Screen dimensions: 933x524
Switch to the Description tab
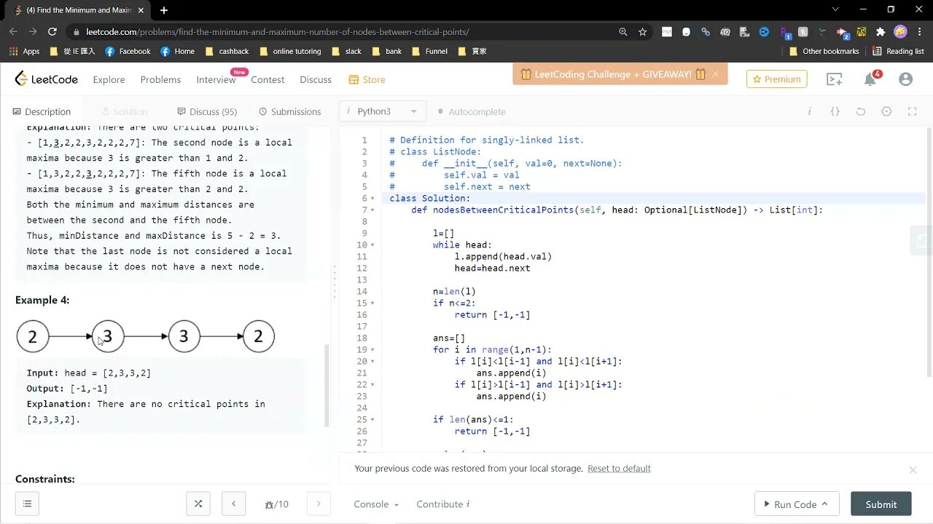click(x=42, y=111)
